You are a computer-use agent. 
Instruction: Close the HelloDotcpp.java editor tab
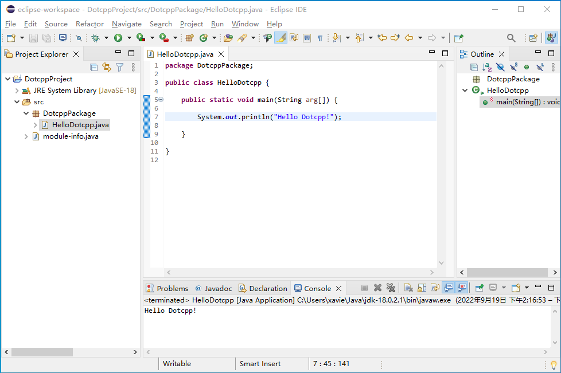pos(221,54)
